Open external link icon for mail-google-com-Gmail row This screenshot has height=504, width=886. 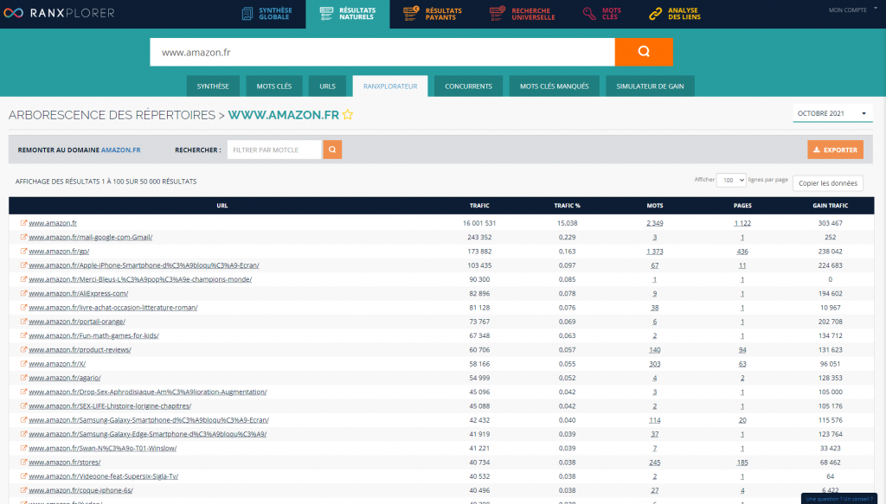click(23, 237)
